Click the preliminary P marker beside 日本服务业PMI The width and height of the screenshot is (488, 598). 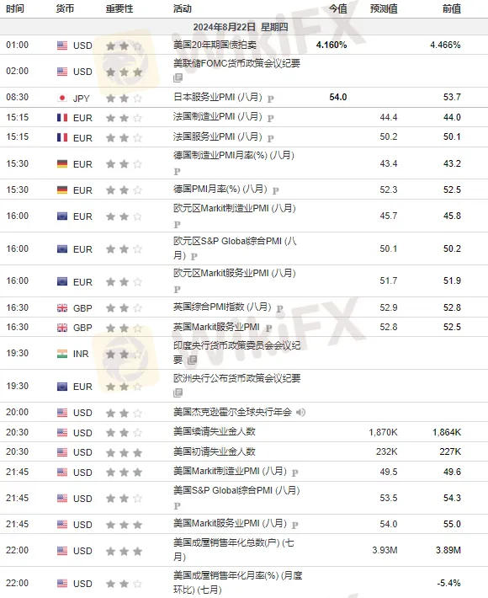(270, 99)
